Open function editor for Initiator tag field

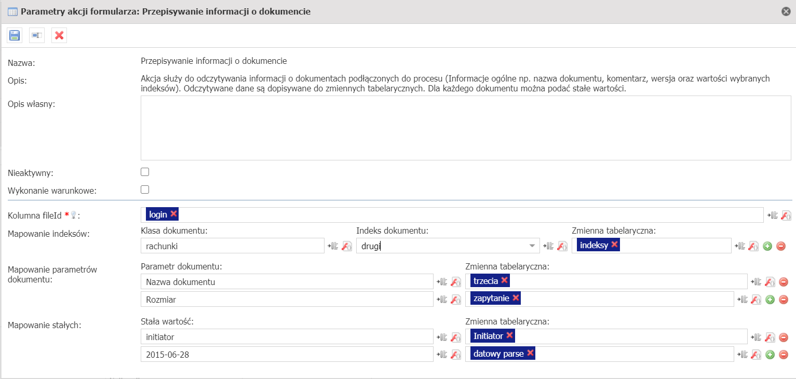pos(770,337)
